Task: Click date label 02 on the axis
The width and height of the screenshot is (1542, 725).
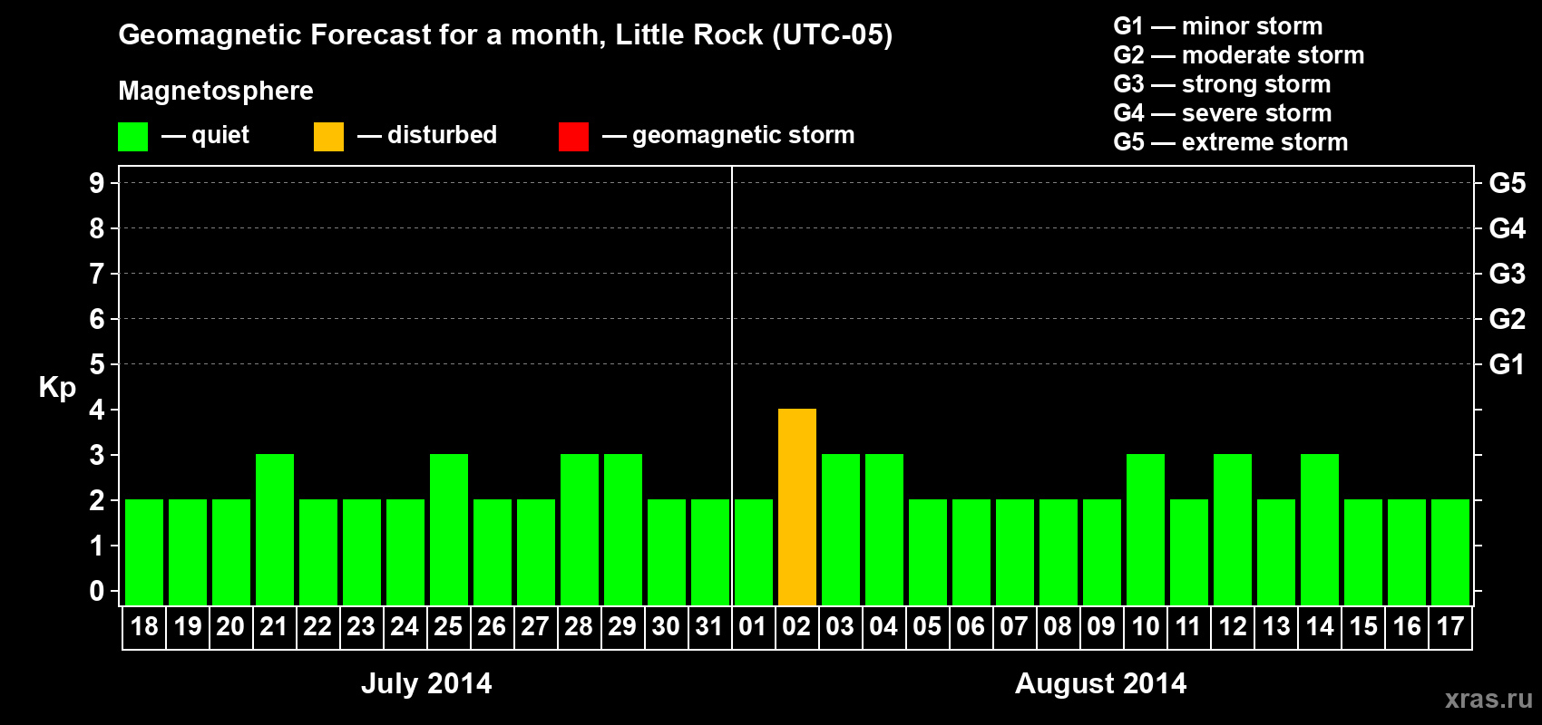Action: tap(796, 627)
